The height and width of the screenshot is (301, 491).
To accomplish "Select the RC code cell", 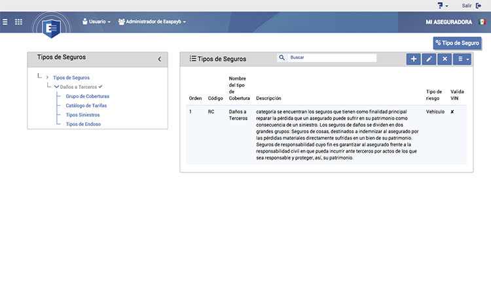I will pyautogui.click(x=211, y=112).
